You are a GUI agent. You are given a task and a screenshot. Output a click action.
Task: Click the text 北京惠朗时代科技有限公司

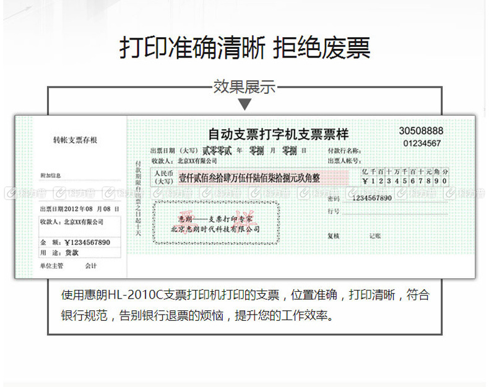click(x=215, y=229)
